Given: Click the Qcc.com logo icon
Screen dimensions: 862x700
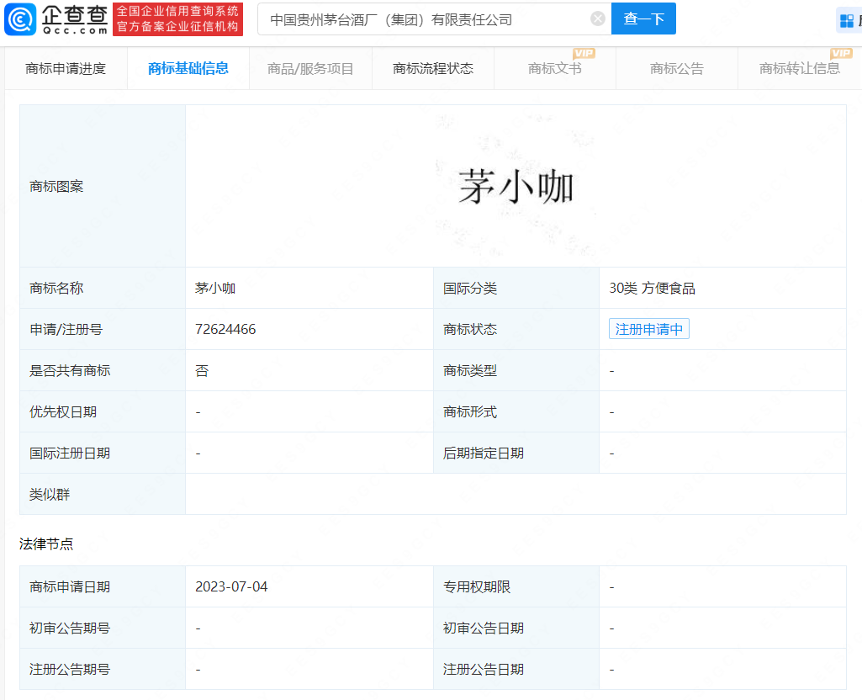Looking at the screenshot, I should click(20, 19).
